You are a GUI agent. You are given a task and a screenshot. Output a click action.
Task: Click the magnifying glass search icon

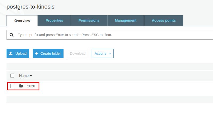tap(12, 35)
